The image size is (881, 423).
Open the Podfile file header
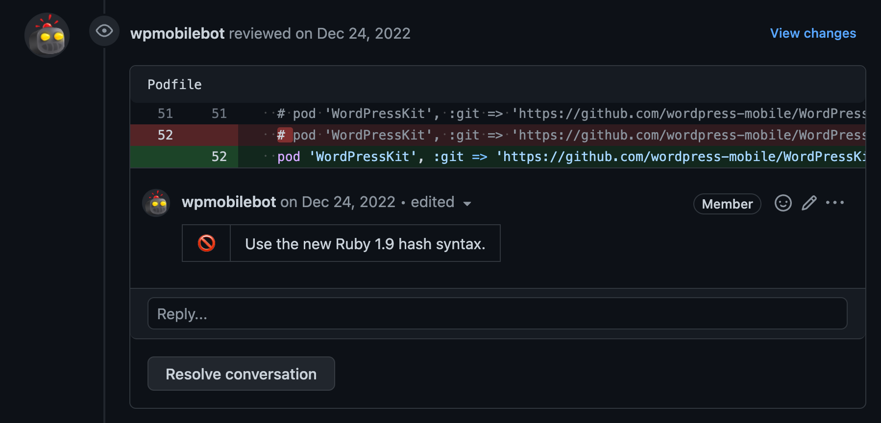pos(175,85)
